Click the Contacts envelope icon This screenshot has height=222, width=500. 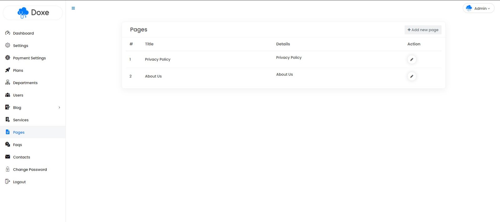(x=8, y=157)
